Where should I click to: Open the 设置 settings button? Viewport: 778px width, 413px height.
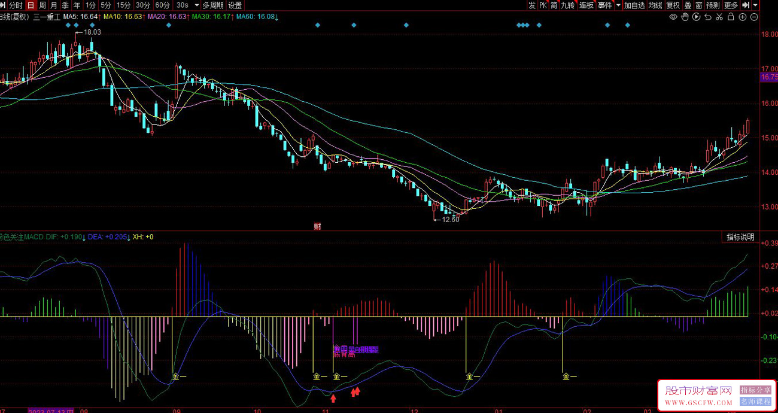(235, 5)
